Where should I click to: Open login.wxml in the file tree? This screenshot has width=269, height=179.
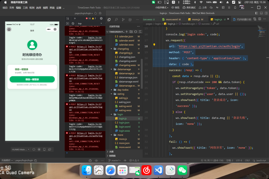click(125, 127)
